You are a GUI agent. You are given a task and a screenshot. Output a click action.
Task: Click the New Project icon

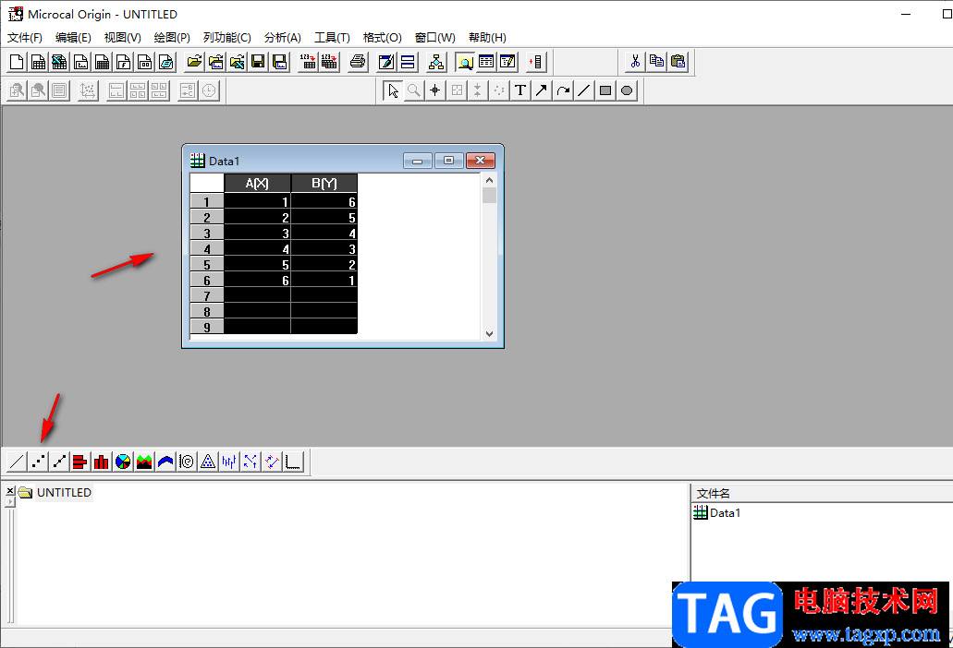(x=17, y=62)
